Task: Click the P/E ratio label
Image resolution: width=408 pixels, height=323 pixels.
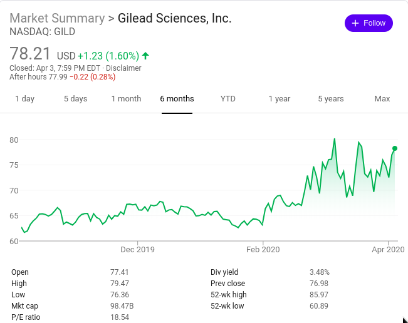Action: coord(26,317)
